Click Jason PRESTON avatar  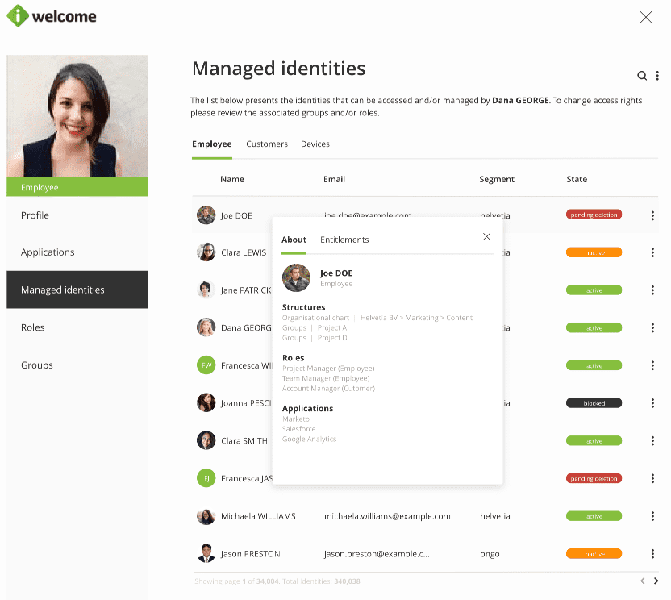(206, 554)
